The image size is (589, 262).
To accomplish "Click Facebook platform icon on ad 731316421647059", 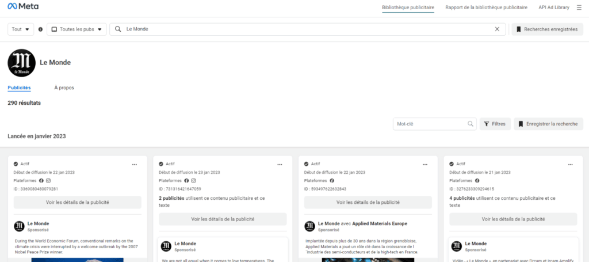I will (x=186, y=180).
